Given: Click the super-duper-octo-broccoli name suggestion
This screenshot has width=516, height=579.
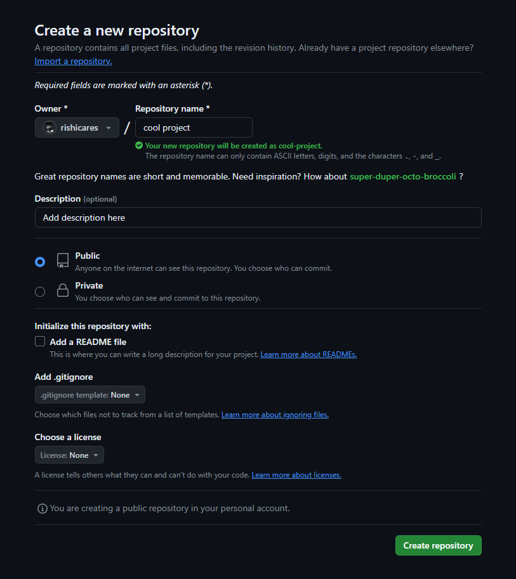Looking at the screenshot, I should tap(402, 176).
